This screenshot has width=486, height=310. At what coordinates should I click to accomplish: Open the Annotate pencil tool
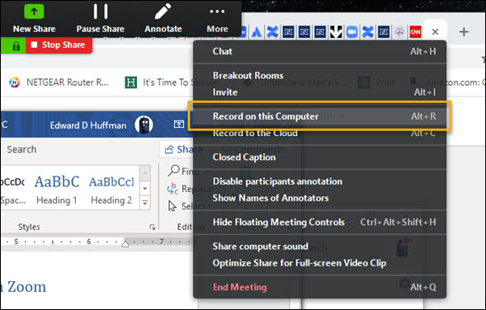[x=163, y=18]
